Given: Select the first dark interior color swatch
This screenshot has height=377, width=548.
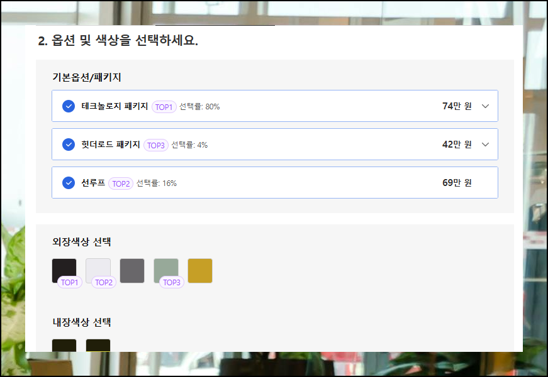Looking at the screenshot, I should pos(64,345).
